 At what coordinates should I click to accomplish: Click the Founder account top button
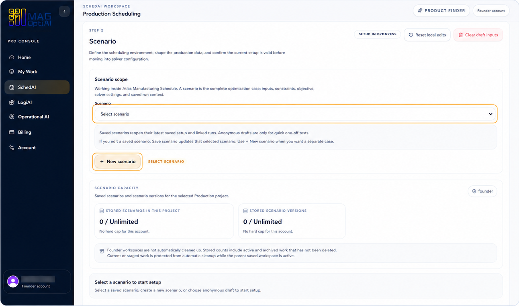point(491,11)
